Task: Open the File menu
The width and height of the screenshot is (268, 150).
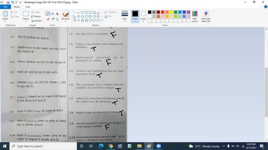Action: click(5, 7)
